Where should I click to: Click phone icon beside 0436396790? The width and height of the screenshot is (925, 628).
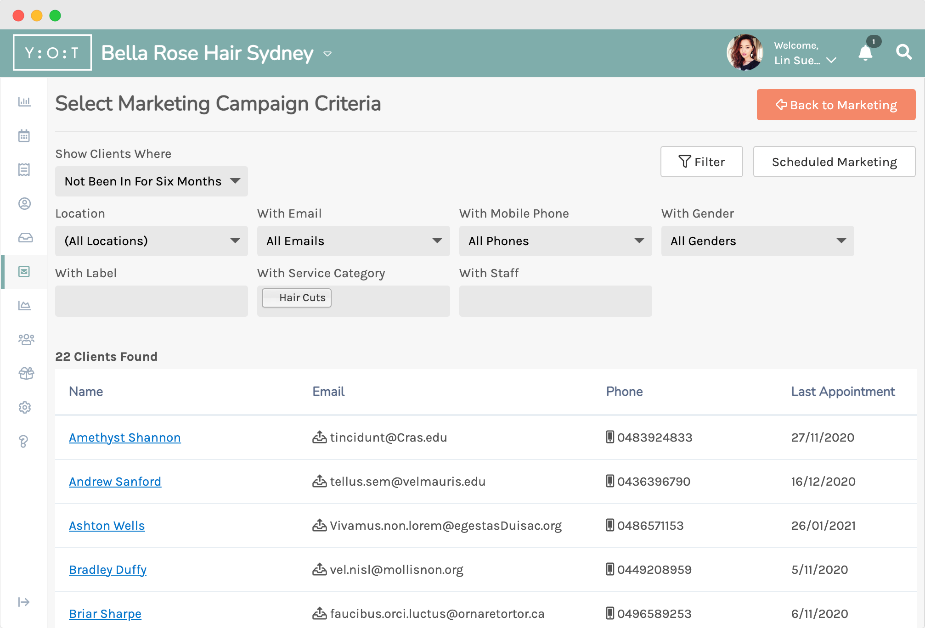tap(610, 481)
